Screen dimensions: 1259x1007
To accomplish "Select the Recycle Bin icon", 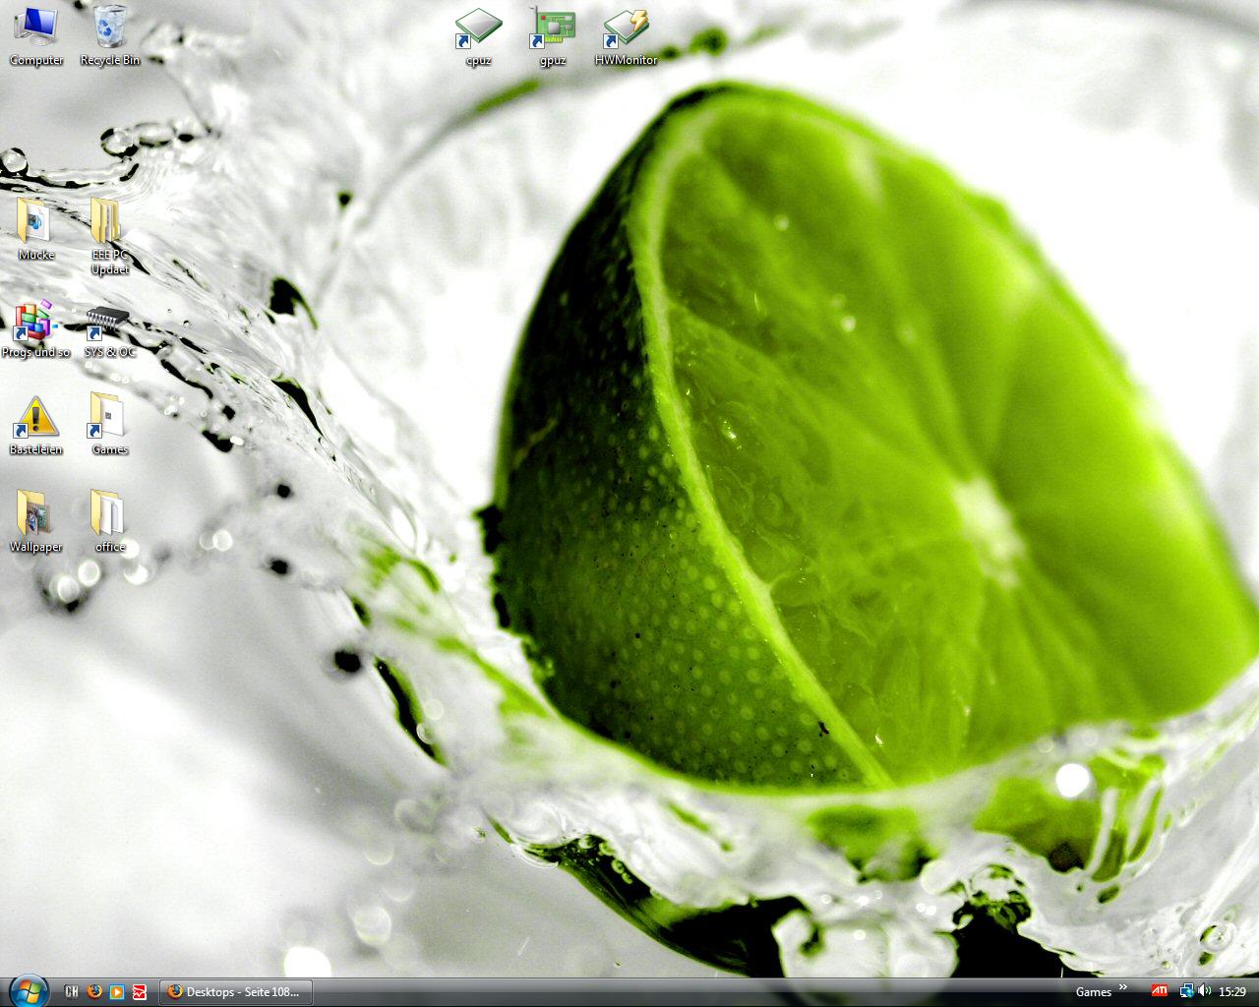I will tap(109, 28).
